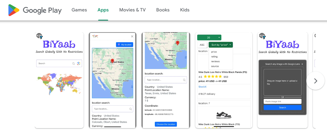Open the Nike Dunk price listing screenshot

(x=224, y=80)
